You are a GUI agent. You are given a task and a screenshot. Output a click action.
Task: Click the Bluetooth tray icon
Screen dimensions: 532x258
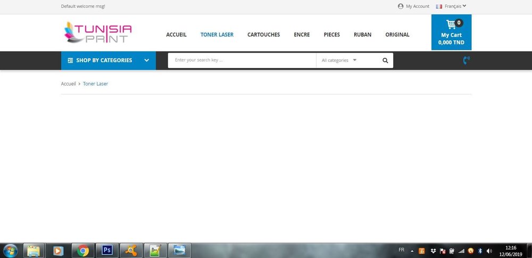480,251
